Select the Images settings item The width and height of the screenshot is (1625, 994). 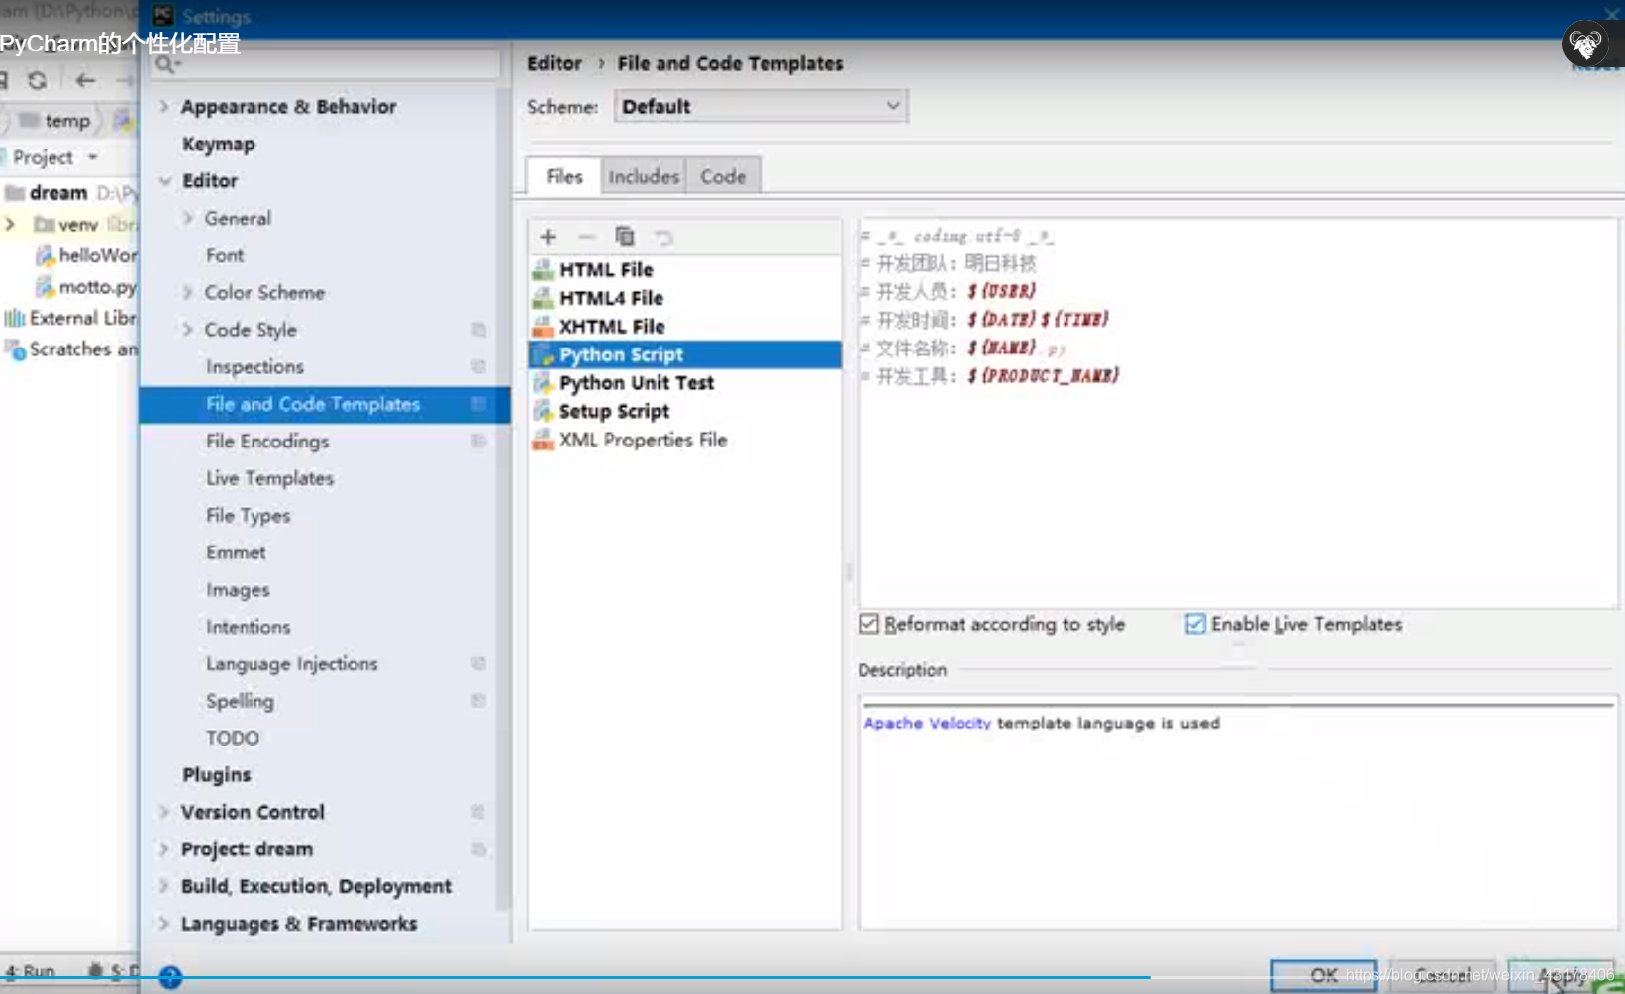click(238, 590)
